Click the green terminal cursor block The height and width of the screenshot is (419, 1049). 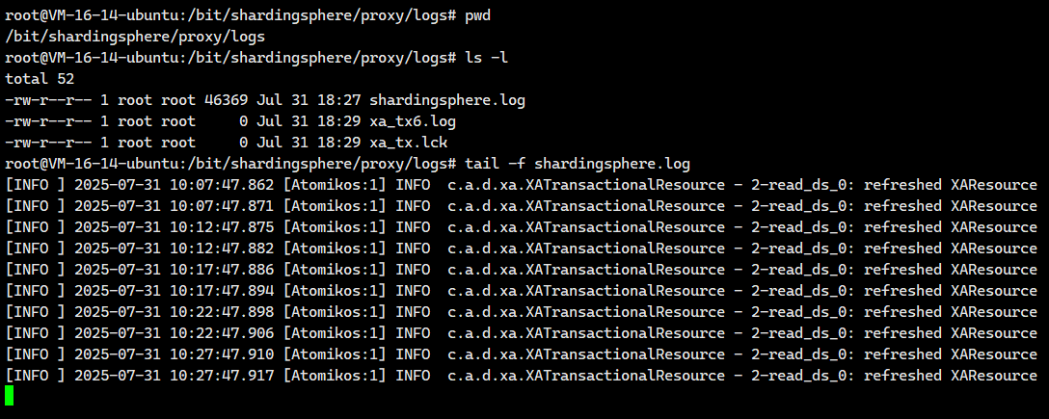[9, 395]
